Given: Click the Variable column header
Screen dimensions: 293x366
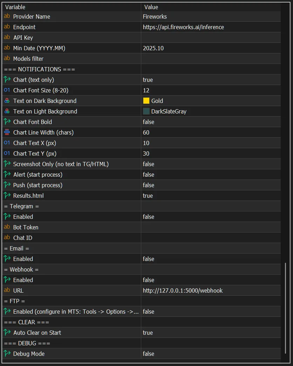Looking at the screenshot, I should coord(71,7).
